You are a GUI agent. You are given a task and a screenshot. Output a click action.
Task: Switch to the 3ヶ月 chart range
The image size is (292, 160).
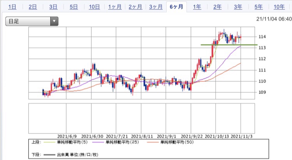pyautogui.click(x=156, y=7)
